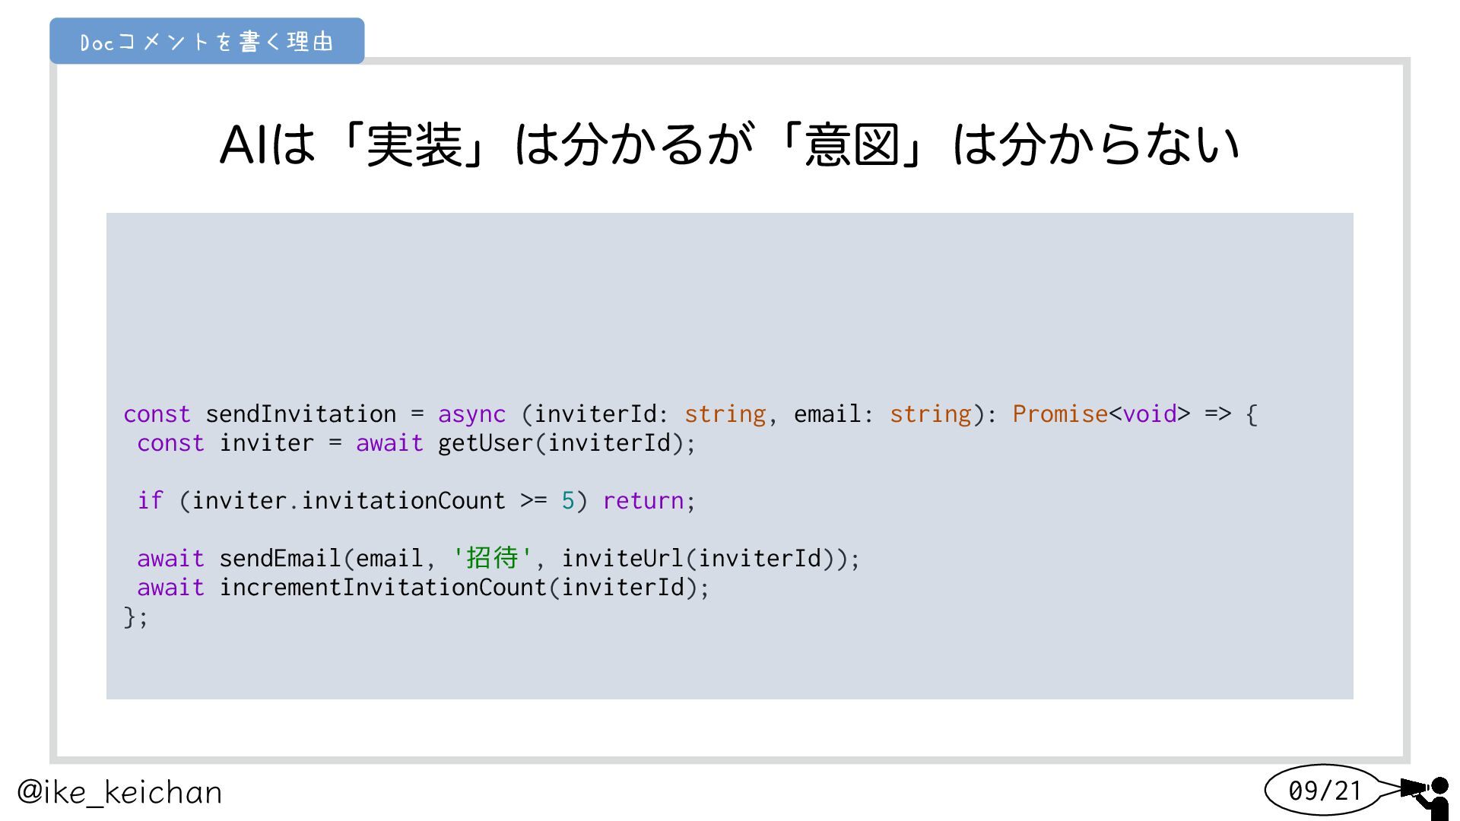Click the empty area above the code
The image size is (1460, 821).
(x=728, y=304)
